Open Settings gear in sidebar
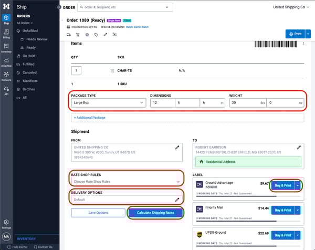The height and width of the screenshot is (250, 315). tap(6, 223)
